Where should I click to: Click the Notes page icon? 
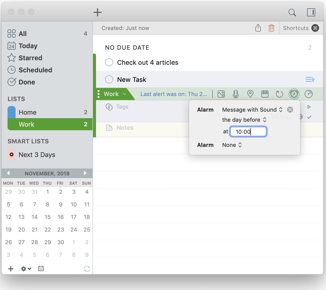point(109,128)
